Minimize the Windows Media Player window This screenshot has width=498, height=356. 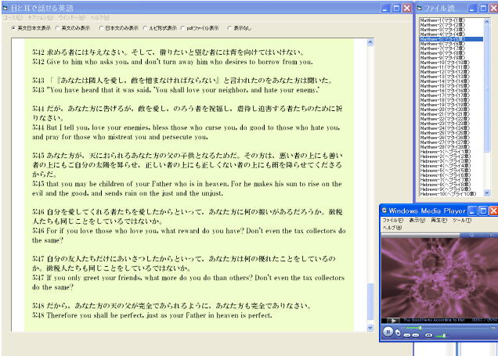pos(473,210)
